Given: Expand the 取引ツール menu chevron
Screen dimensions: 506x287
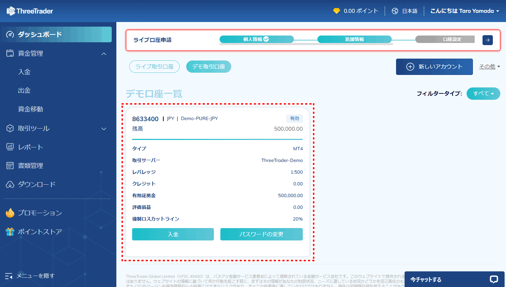Looking at the screenshot, I should (104, 129).
